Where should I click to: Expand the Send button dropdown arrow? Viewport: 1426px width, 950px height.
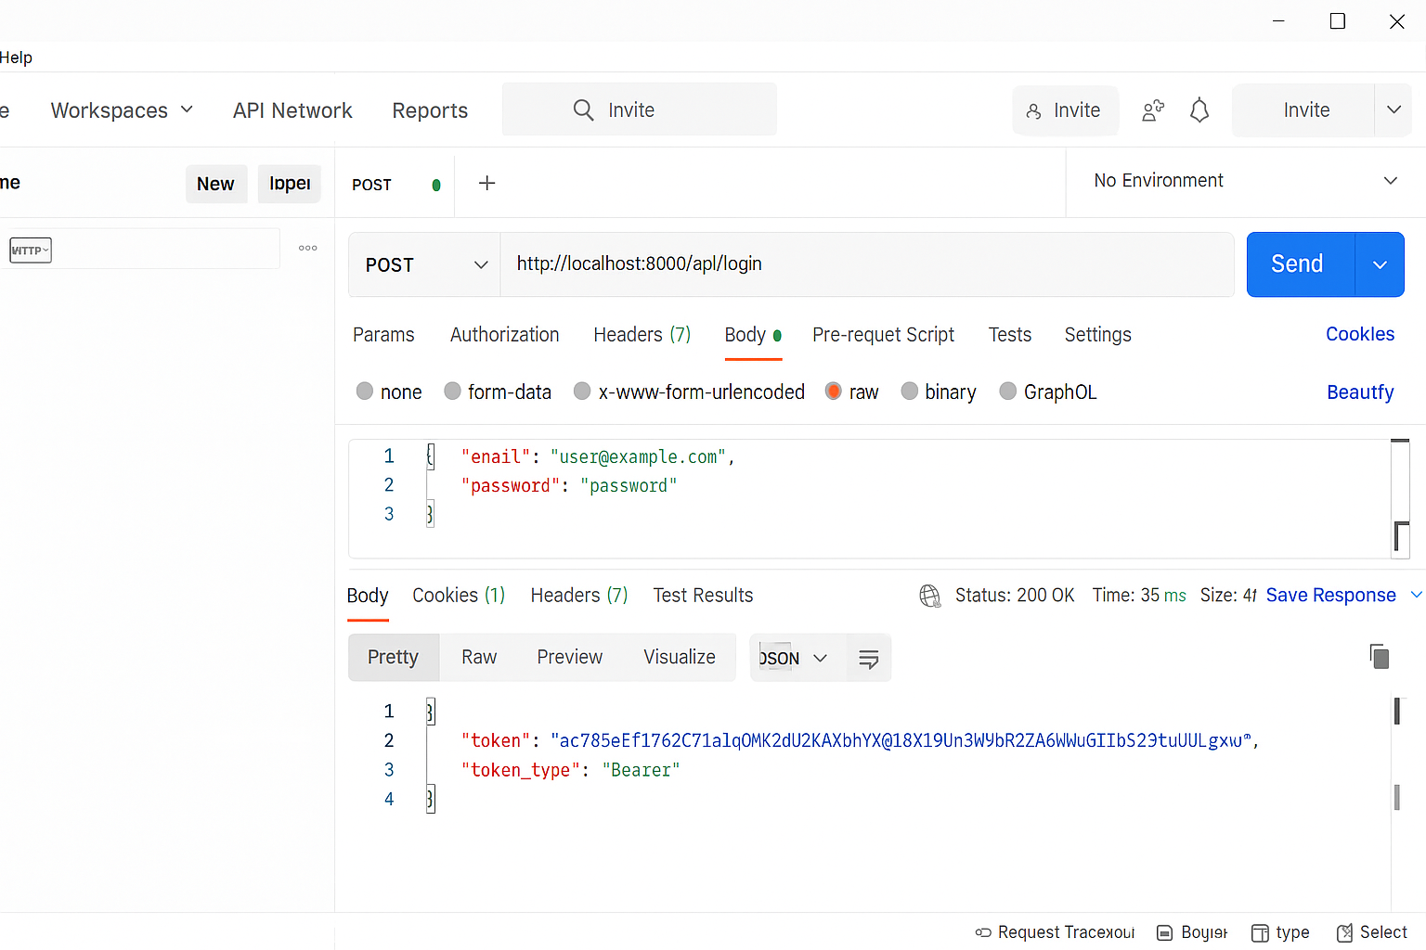[1380, 264]
